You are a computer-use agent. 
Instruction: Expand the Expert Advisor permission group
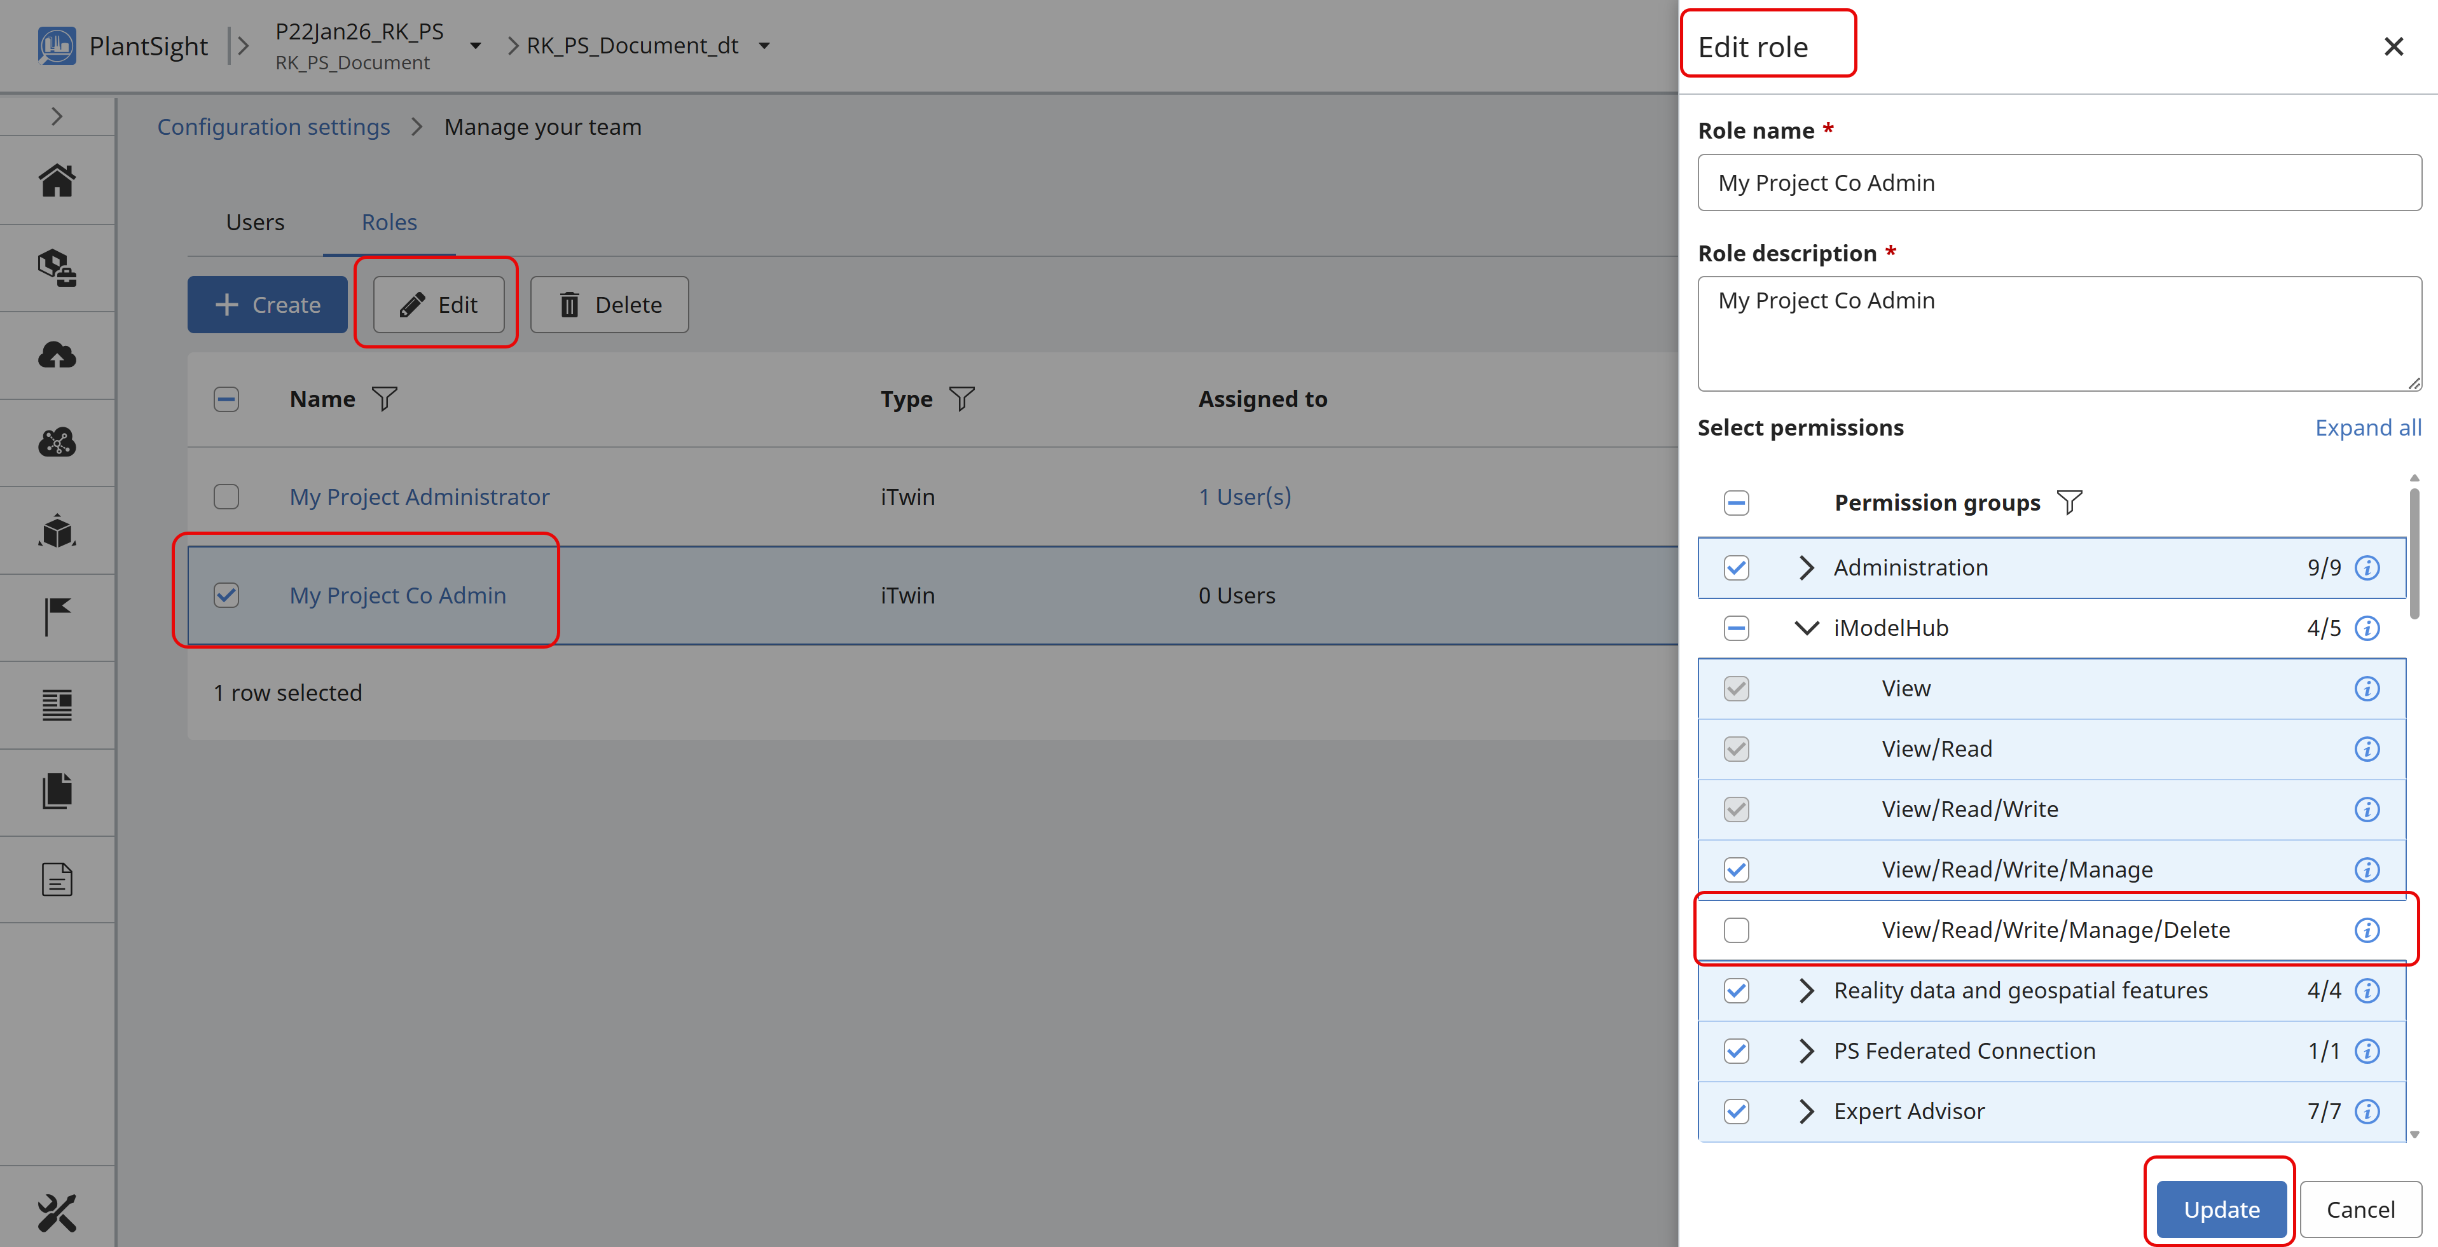click(x=1806, y=1111)
